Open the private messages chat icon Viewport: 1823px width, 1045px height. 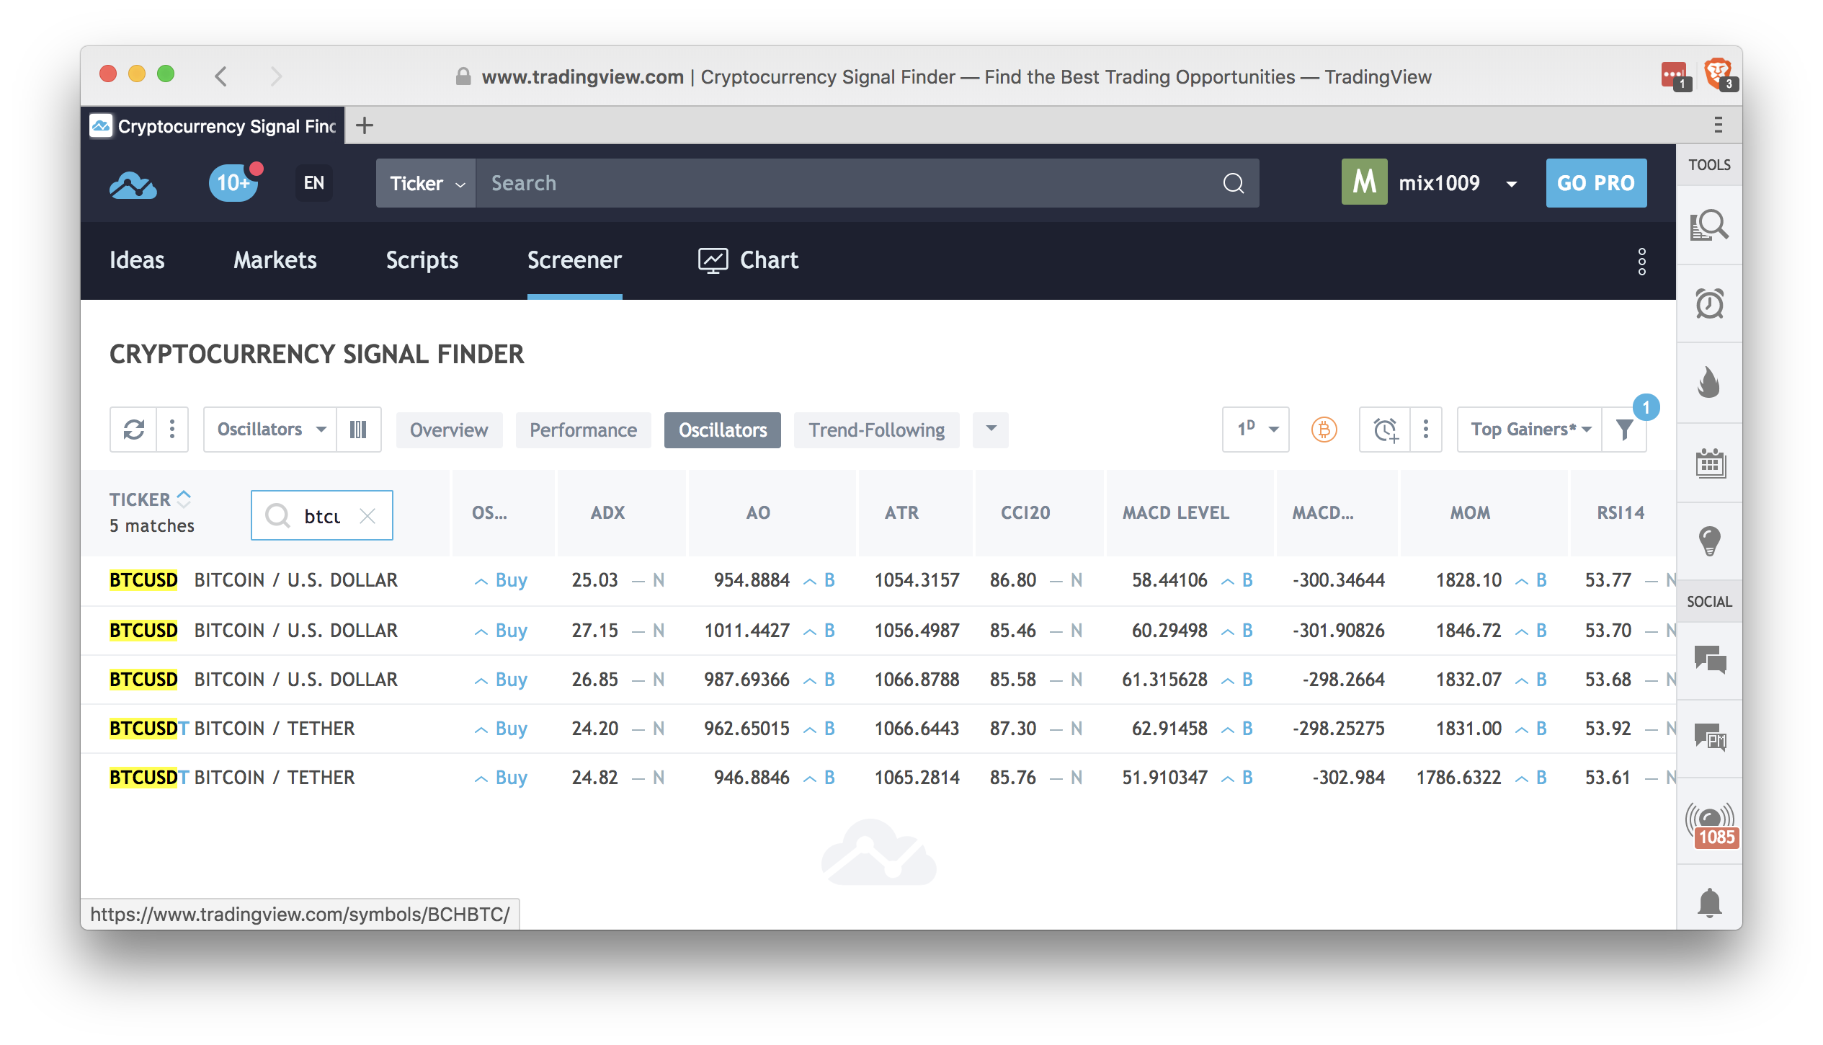tap(1709, 737)
